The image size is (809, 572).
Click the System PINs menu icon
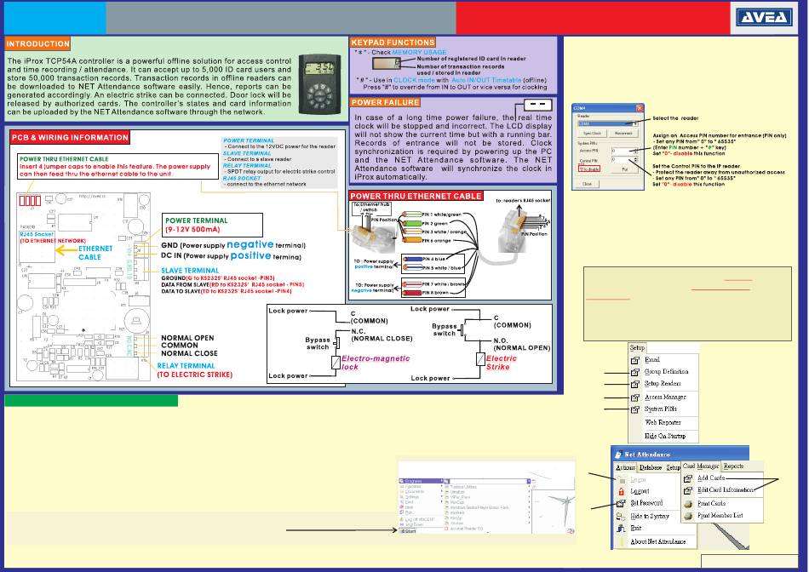pyautogui.click(x=635, y=409)
